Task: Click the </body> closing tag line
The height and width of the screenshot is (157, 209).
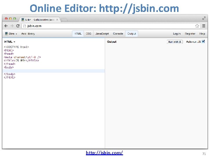Action: click(10, 74)
